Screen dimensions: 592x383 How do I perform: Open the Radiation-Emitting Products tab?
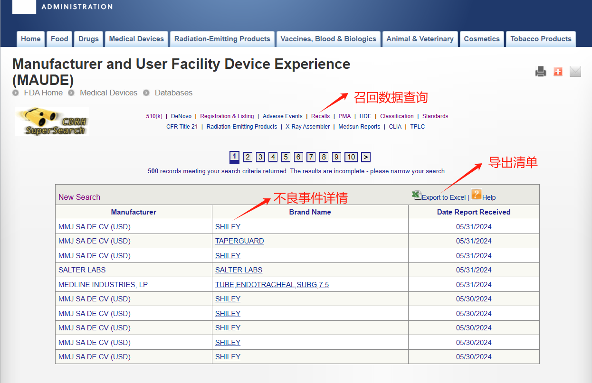point(222,39)
